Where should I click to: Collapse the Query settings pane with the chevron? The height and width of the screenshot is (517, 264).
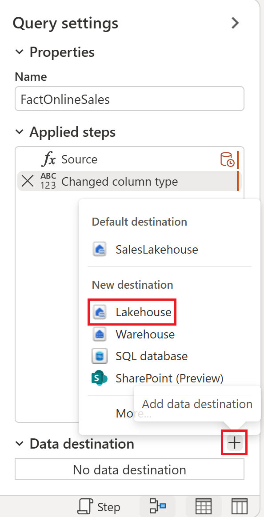235,23
